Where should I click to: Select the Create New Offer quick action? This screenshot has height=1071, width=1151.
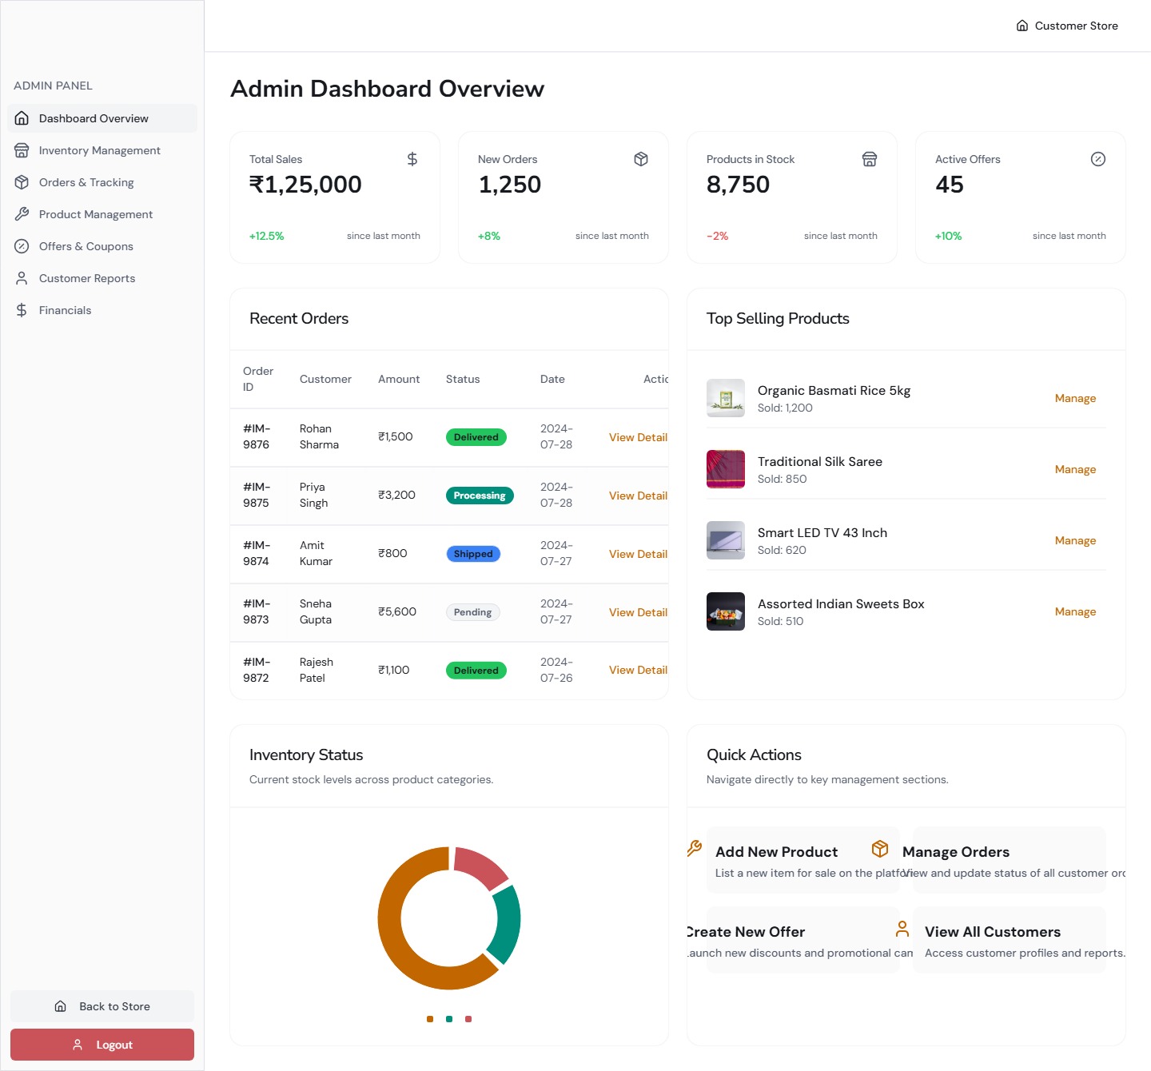click(x=803, y=940)
